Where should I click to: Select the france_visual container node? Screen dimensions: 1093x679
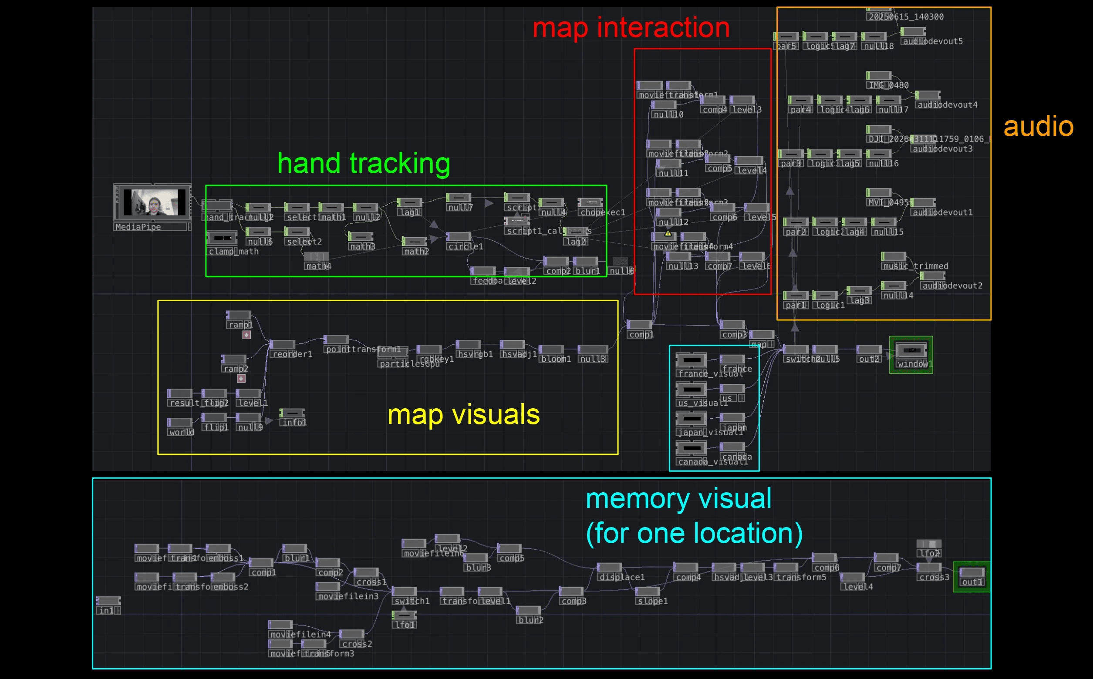[691, 360]
